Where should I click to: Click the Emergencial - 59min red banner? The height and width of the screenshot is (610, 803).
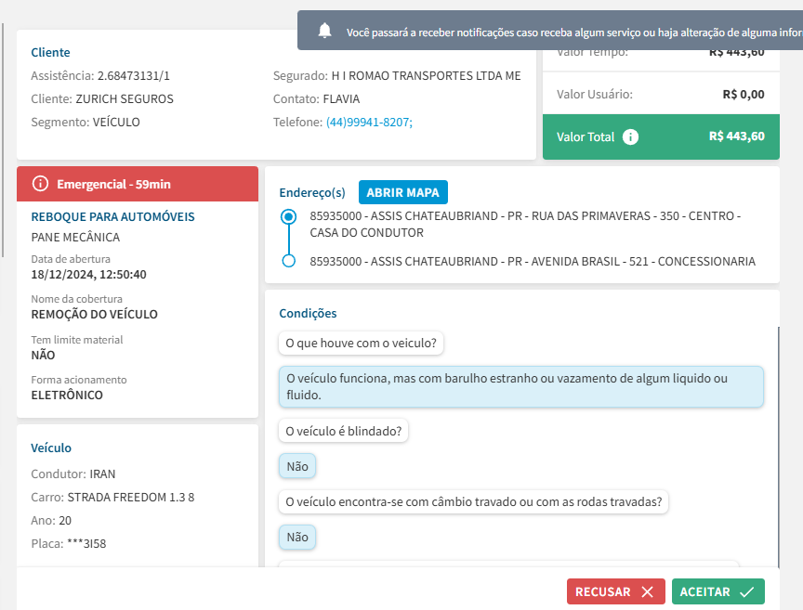pos(138,184)
